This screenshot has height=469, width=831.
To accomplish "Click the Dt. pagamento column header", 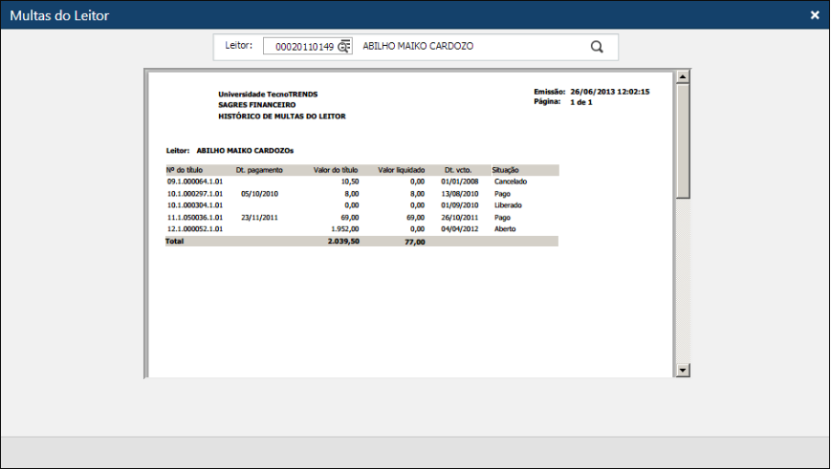I will point(259,170).
